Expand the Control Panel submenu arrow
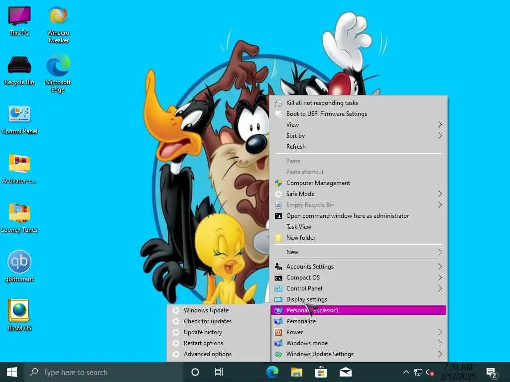Screen dimensions: 510x382 point(440,288)
